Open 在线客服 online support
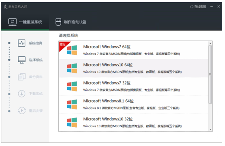This screenshot has width=225, height=146. point(198,7)
